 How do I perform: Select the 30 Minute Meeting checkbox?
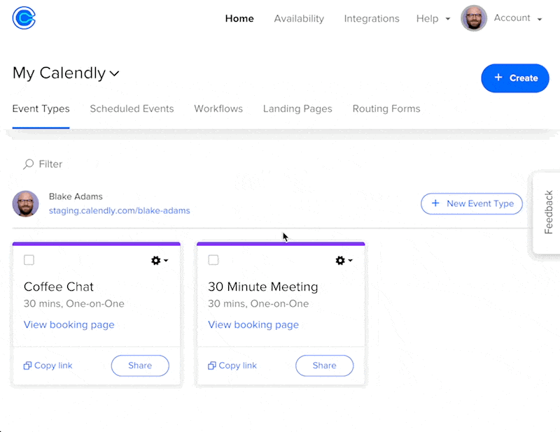(x=213, y=260)
